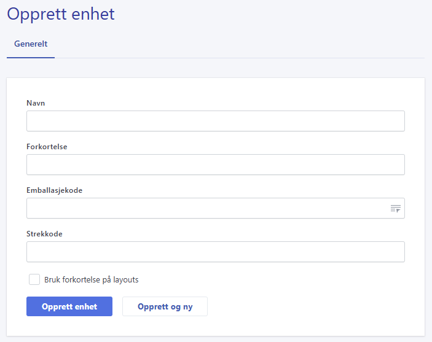Focus the Forkortelse input field

pos(216,165)
